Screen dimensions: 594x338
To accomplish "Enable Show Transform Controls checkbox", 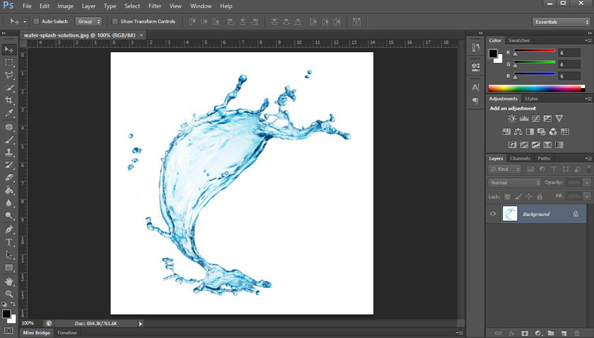I will pos(115,22).
